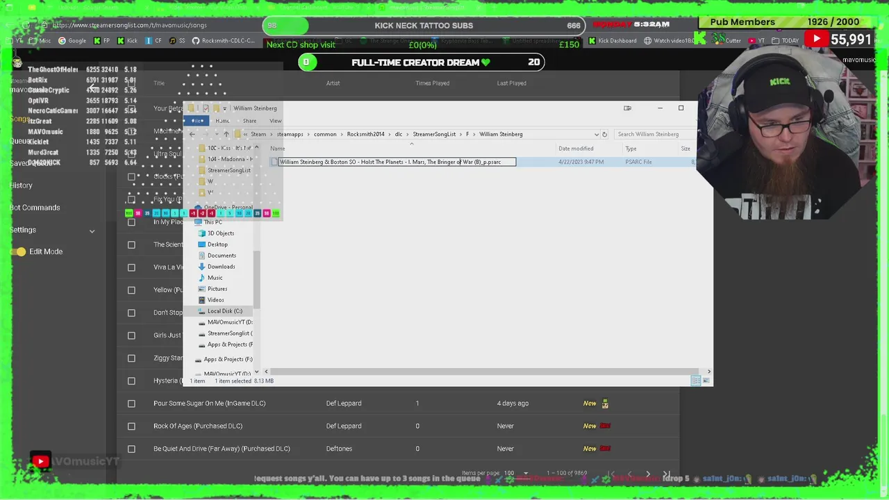This screenshot has height=500, width=889.
Task: Tick the checkbox for Pour Some Sugar On Me
Action: coord(131,403)
